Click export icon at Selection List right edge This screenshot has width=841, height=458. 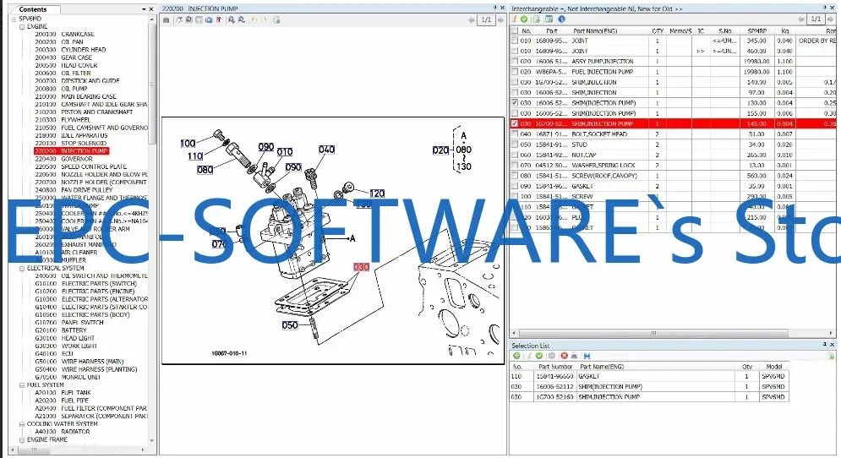[x=832, y=356]
